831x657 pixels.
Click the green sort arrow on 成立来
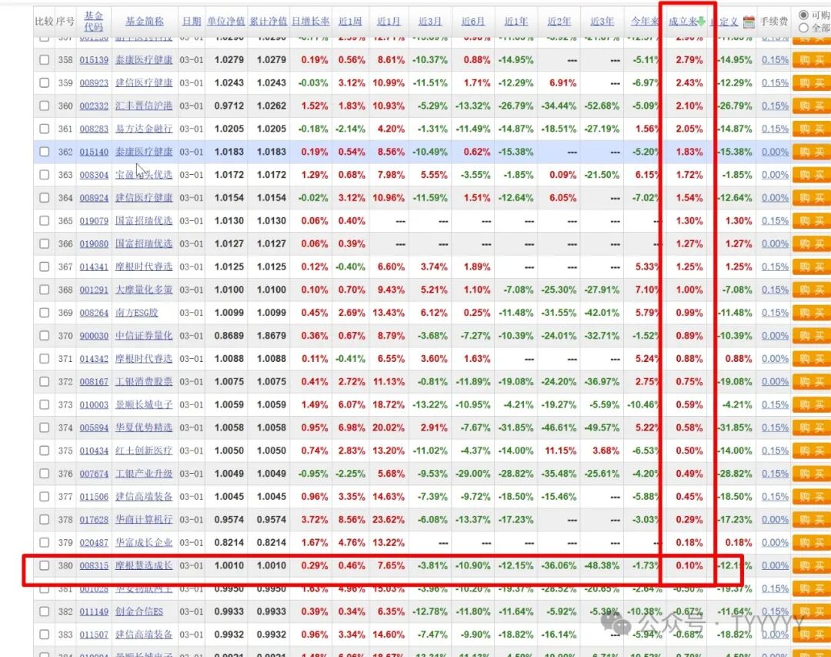pyautogui.click(x=701, y=22)
